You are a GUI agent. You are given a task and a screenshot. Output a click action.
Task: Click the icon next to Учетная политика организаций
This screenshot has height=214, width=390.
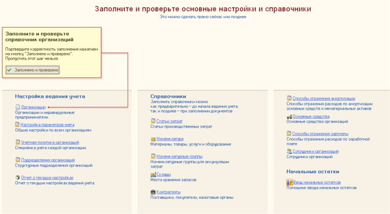18,142
